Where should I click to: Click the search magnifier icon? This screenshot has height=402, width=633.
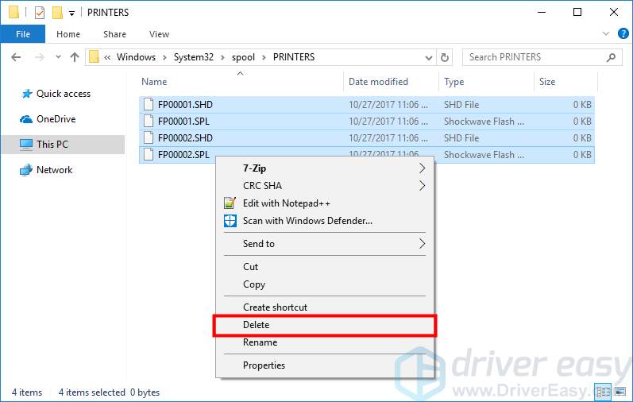click(611, 57)
